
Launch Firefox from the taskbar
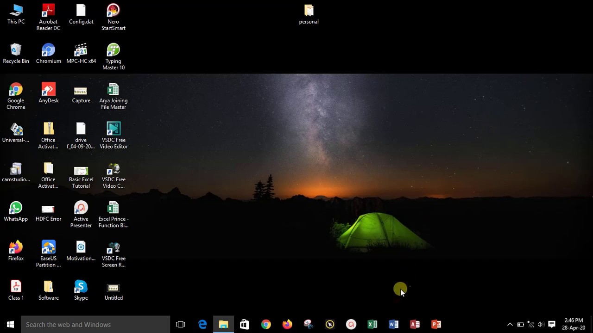tap(287, 324)
